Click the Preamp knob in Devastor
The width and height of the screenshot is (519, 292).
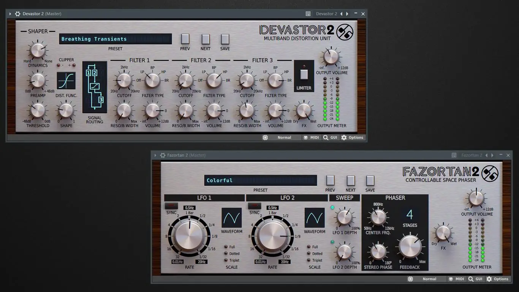point(38,81)
